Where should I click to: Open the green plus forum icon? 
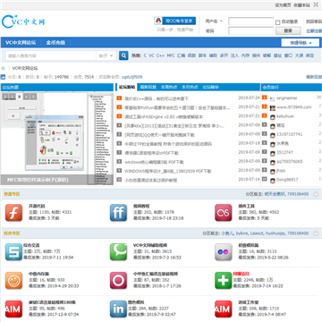(224, 280)
